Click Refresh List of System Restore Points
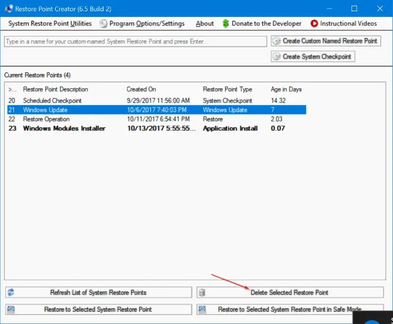393x324 pixels. [98, 293]
